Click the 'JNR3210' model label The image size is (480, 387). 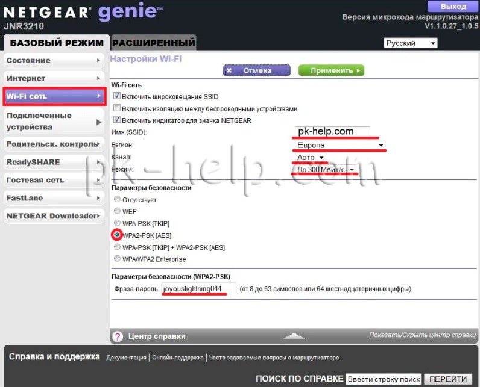coord(24,26)
